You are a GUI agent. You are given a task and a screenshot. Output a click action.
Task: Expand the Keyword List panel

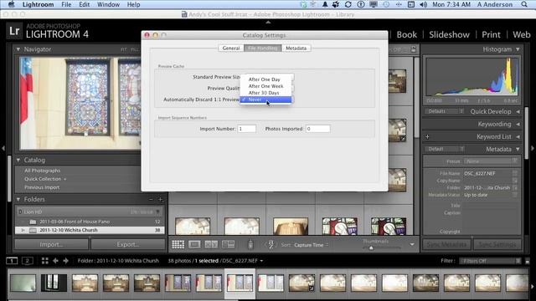click(518, 137)
